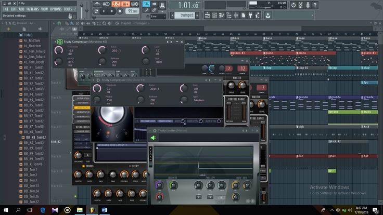Open the PATTERNS menu
The image size is (383, 215).
[x=32, y=9]
